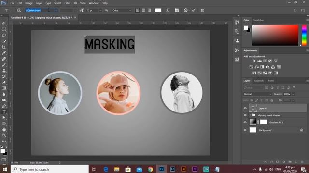This screenshot has width=309, height=173.
Task: Open the Adjustments panel options menu
Action: tap(307, 50)
